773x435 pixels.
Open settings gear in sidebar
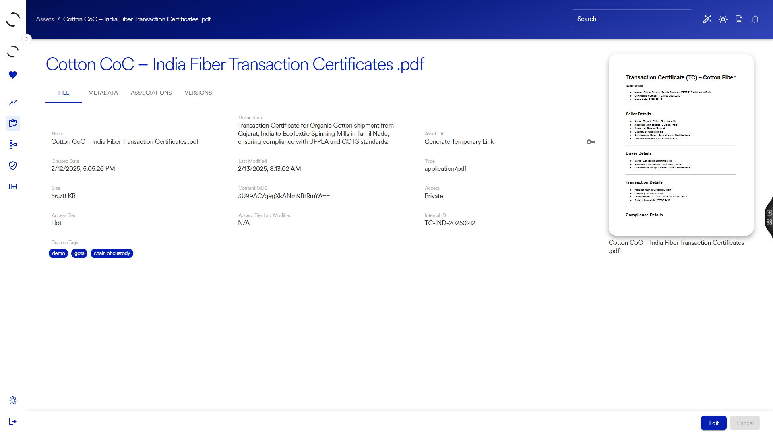[13, 400]
